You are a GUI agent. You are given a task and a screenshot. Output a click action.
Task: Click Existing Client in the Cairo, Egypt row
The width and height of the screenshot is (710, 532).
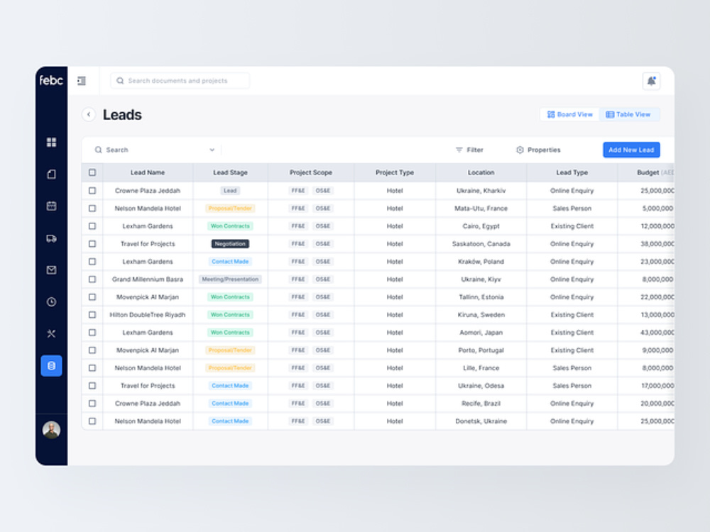tap(572, 226)
